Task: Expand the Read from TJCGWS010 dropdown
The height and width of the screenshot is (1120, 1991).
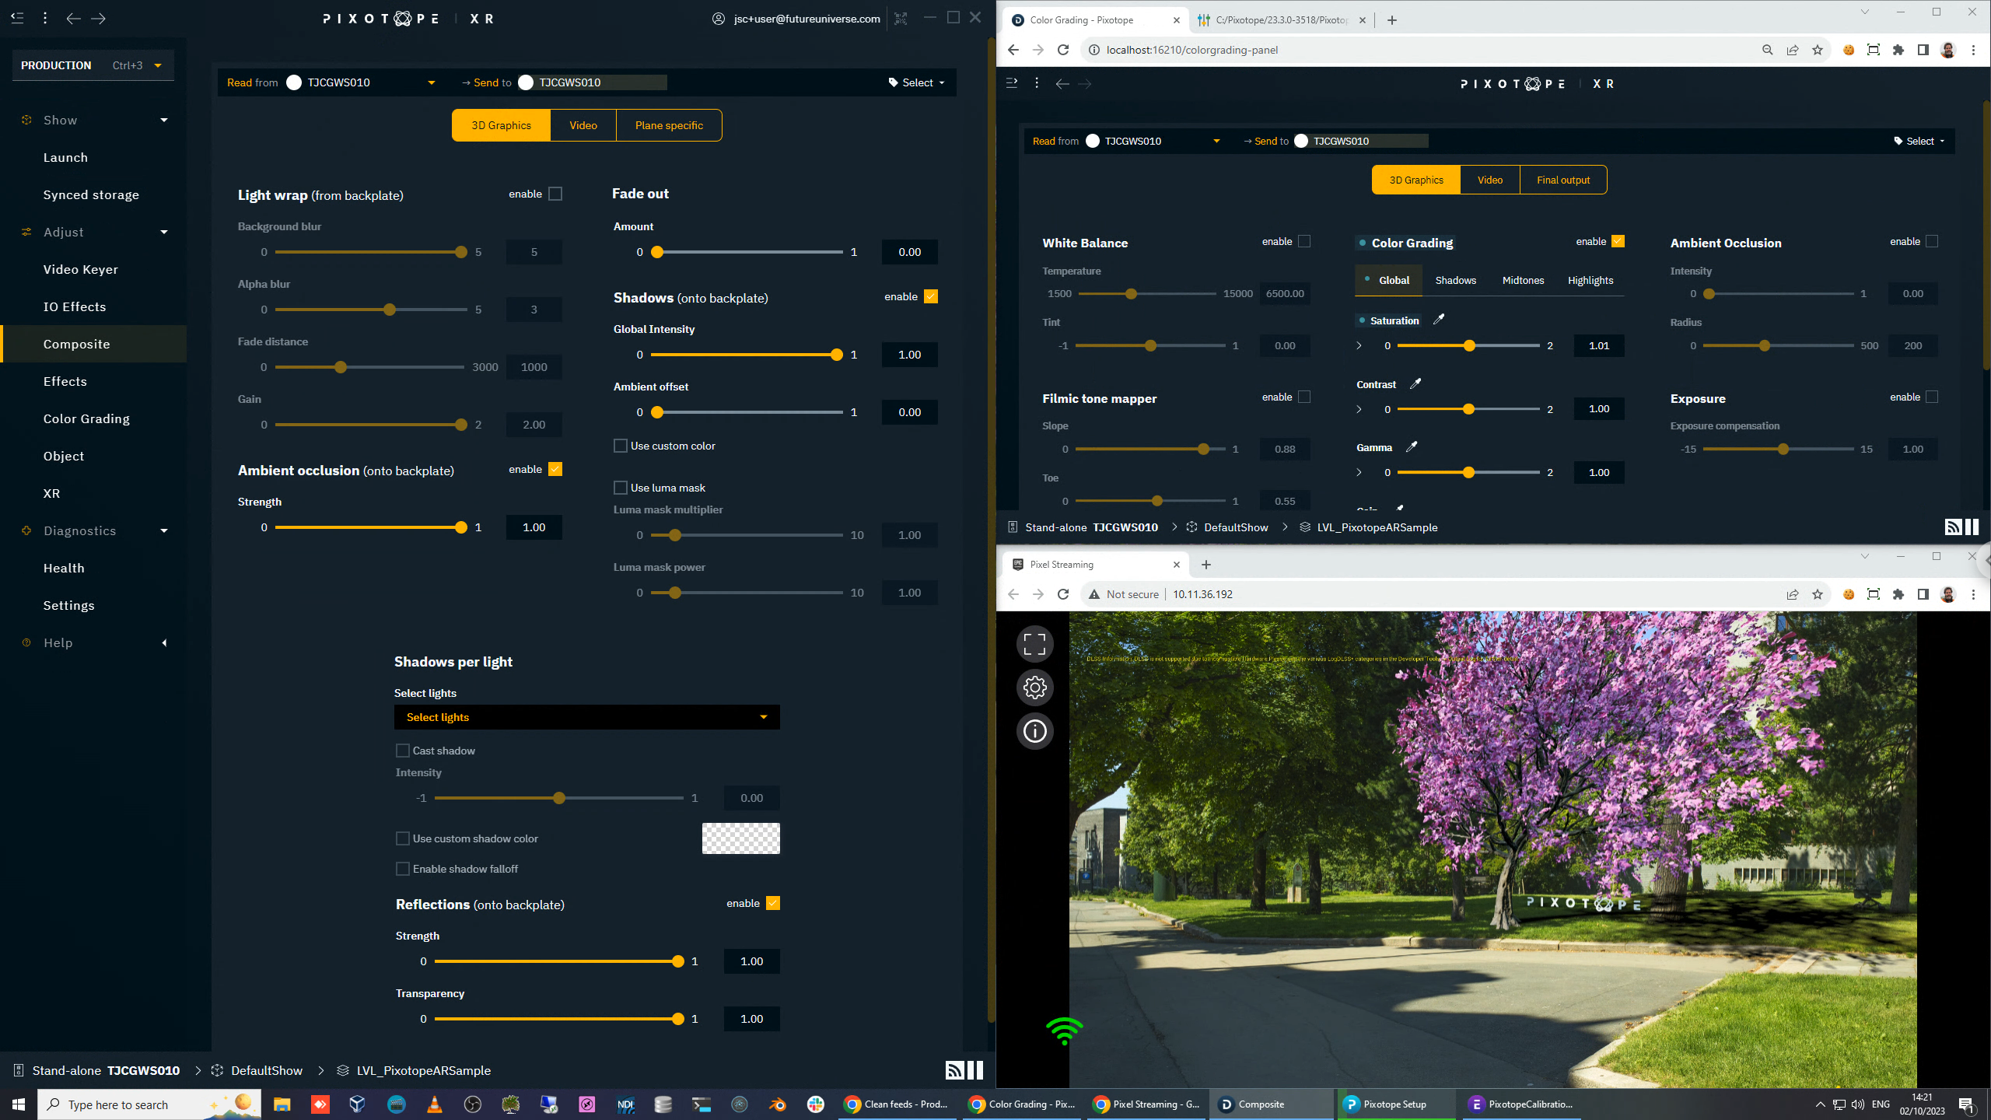Action: pos(431,82)
